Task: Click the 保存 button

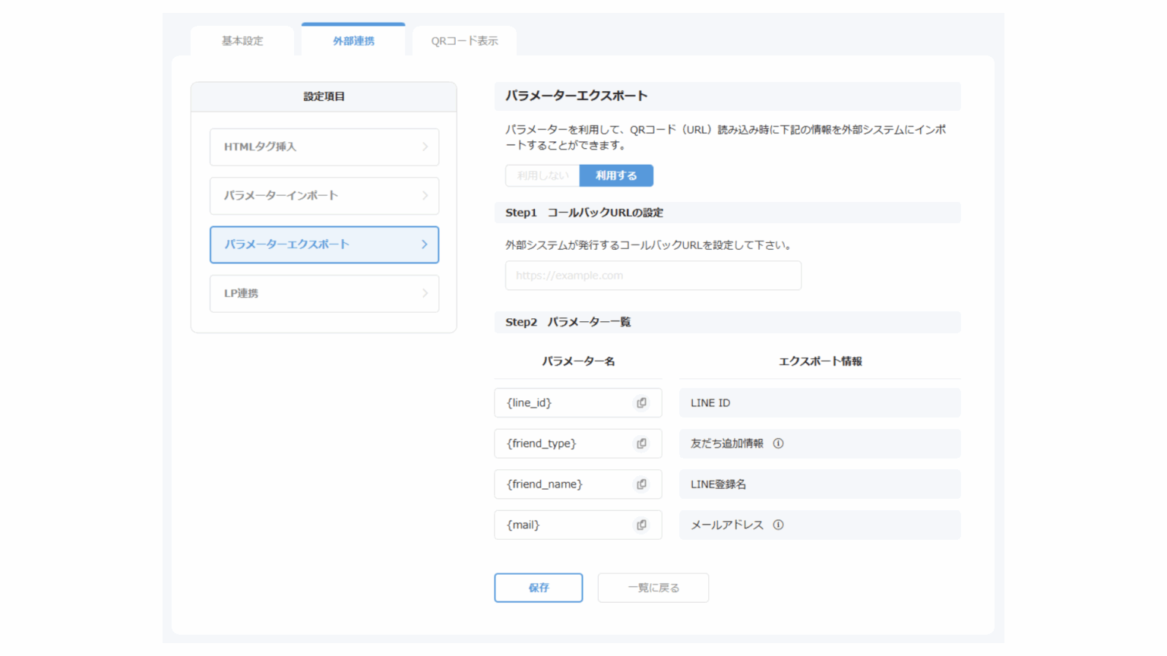Action: pyautogui.click(x=538, y=588)
